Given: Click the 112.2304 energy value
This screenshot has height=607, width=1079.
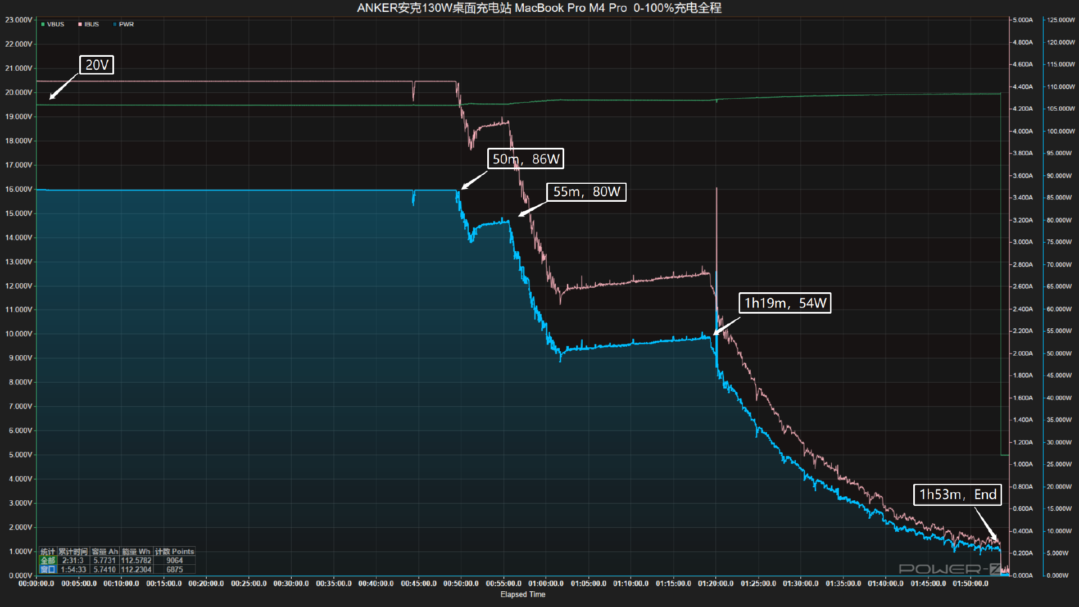Looking at the screenshot, I should point(136,569).
